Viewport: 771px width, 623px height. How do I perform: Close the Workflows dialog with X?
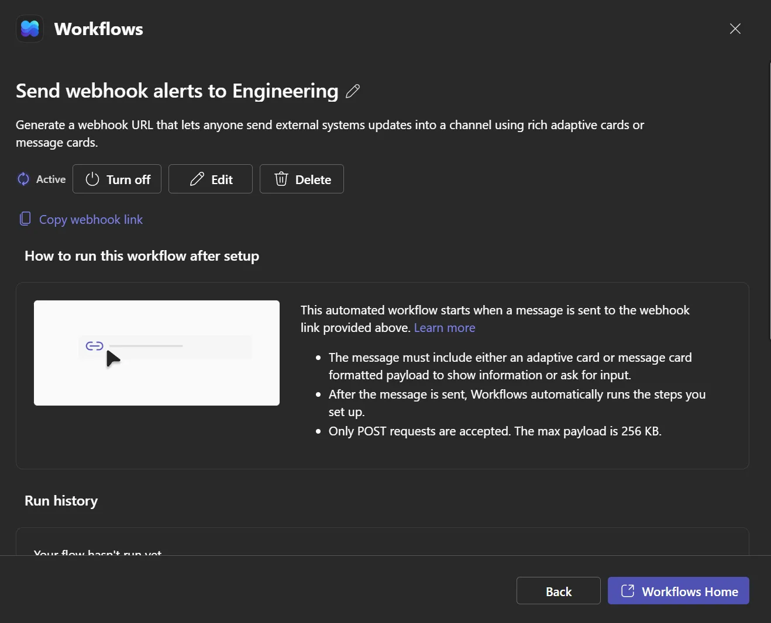point(735,29)
